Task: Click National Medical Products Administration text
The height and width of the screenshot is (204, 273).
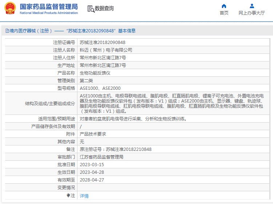Action: pyautogui.click(x=49, y=13)
